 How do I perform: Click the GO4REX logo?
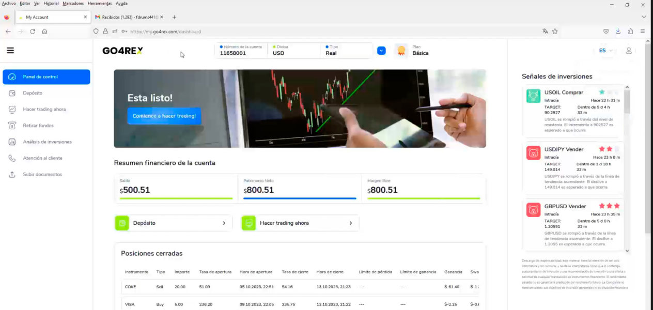[122, 51]
